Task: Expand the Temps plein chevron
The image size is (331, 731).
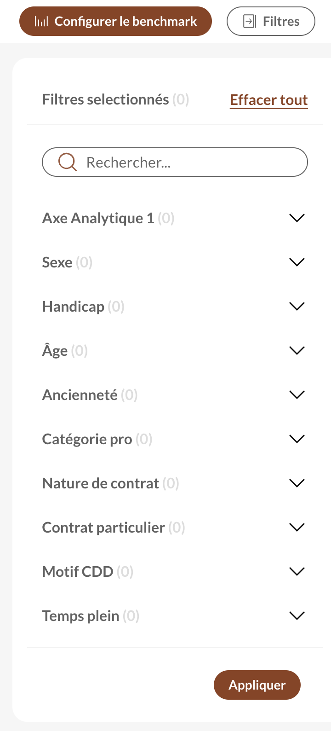Action: [297, 615]
